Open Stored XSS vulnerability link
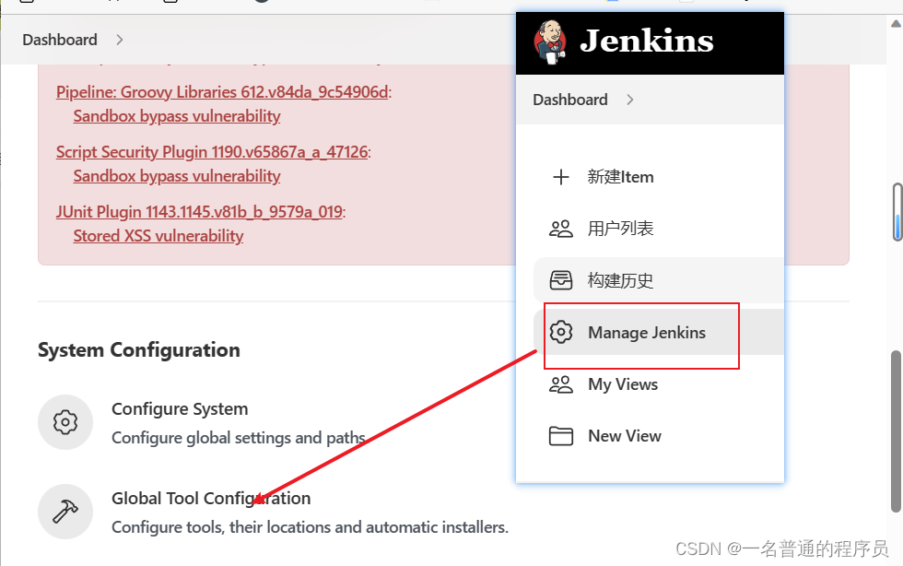The width and height of the screenshot is (903, 566). [158, 236]
